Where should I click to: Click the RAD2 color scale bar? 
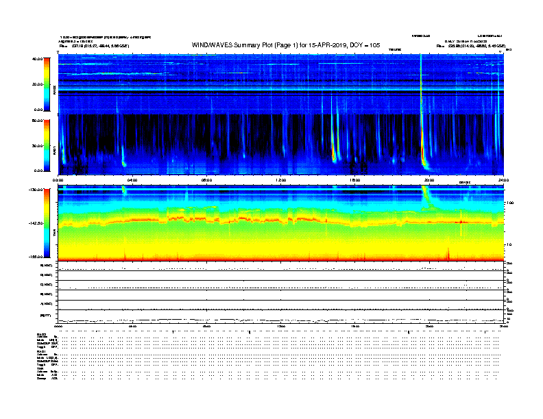tap(47, 84)
